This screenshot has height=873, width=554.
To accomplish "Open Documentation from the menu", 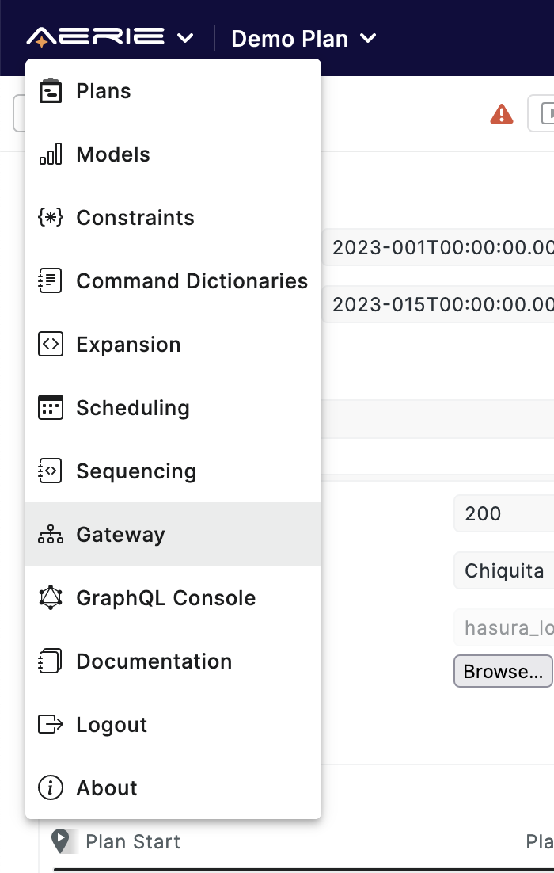I will [x=154, y=661].
